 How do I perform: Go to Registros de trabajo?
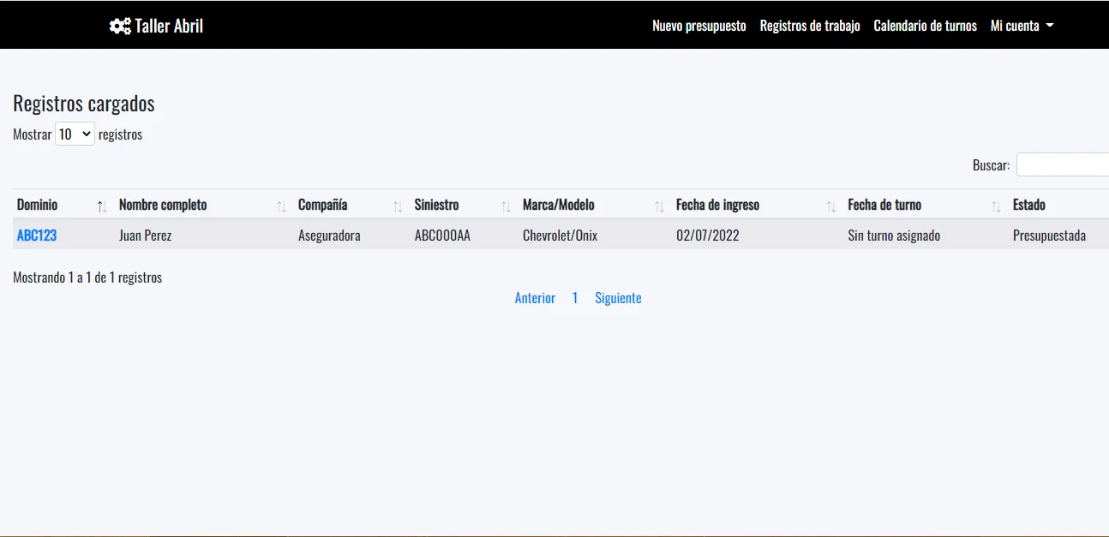click(809, 26)
